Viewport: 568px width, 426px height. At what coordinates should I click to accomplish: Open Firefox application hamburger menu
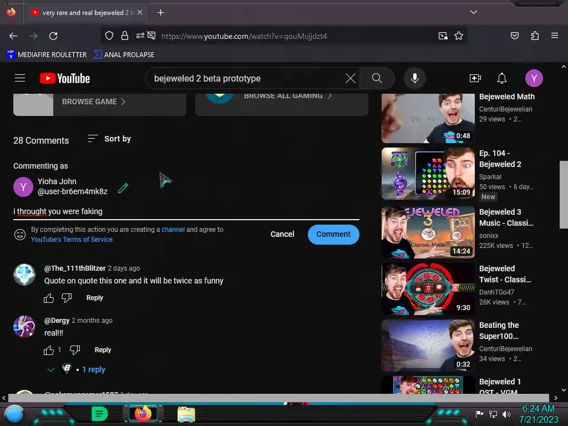555,35
